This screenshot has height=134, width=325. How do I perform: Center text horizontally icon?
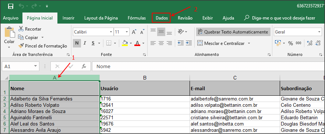[x=161, y=43]
